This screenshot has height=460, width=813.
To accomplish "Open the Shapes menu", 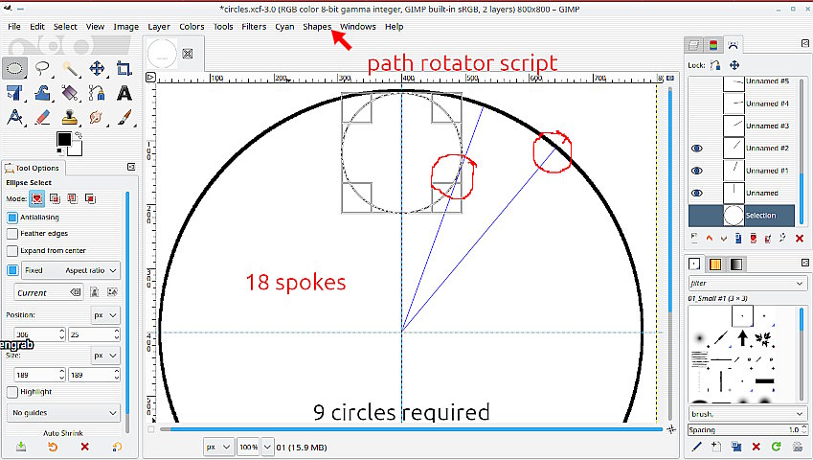I will pyautogui.click(x=317, y=27).
